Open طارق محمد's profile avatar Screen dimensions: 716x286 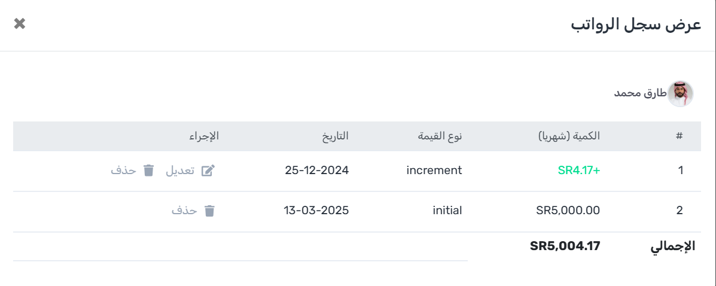pos(680,94)
